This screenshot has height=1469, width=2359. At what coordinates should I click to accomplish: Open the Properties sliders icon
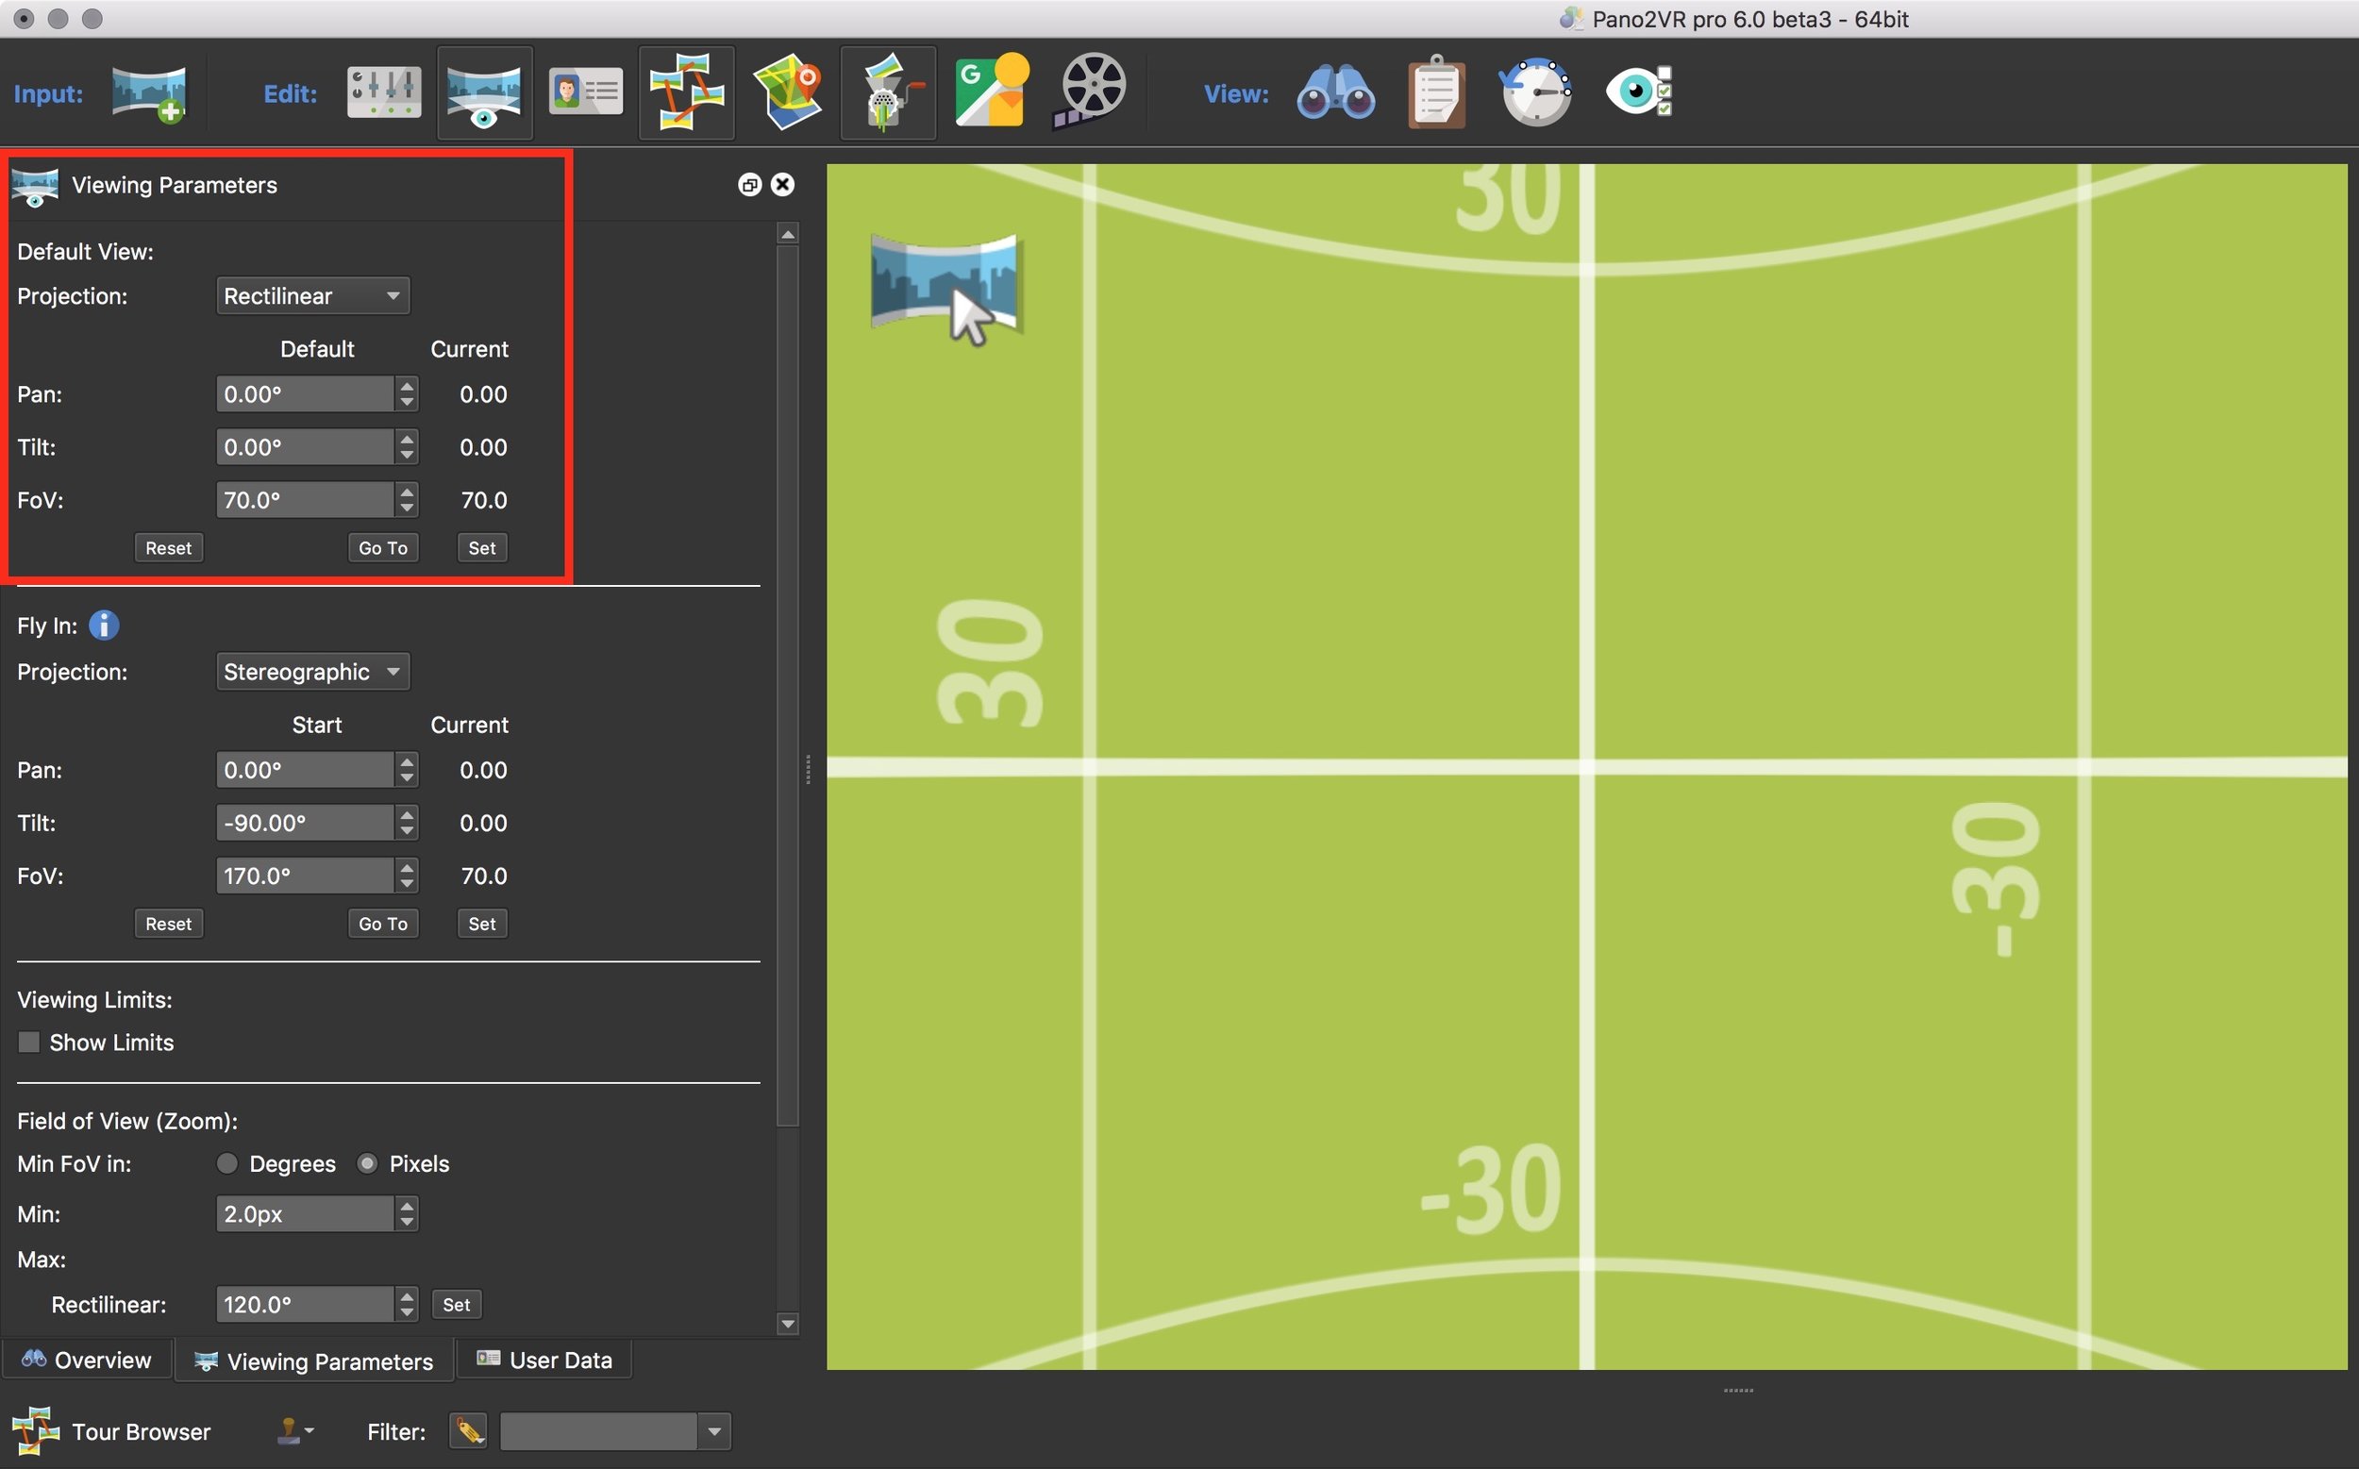coord(384,93)
